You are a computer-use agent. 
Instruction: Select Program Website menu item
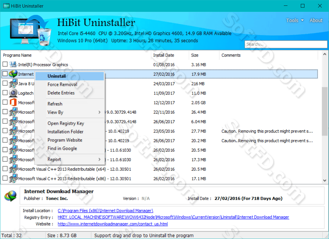(x=69, y=140)
